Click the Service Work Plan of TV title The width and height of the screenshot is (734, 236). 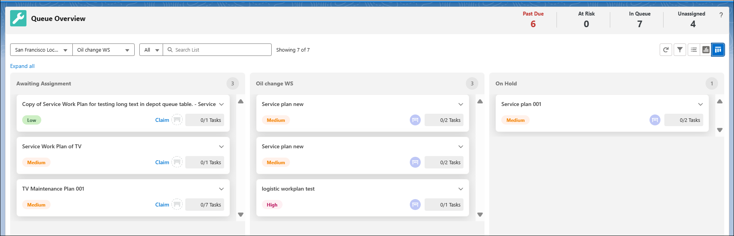point(52,146)
